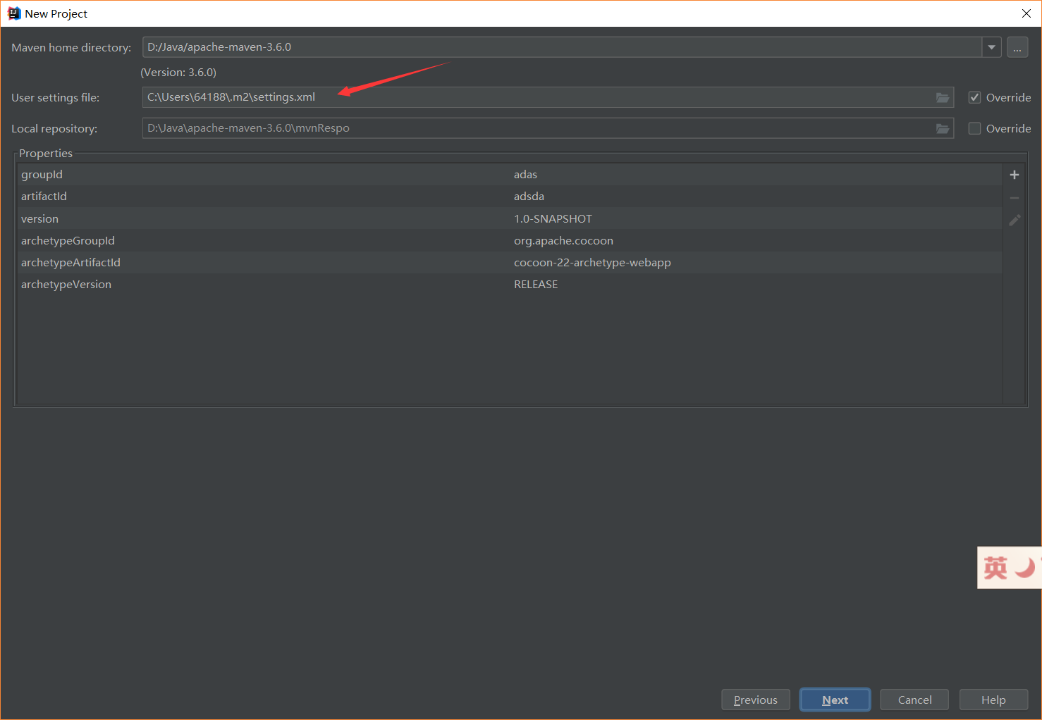Screen dimensions: 1042x720
Task: Select the archetypeGroupId property row
Action: (x=510, y=240)
